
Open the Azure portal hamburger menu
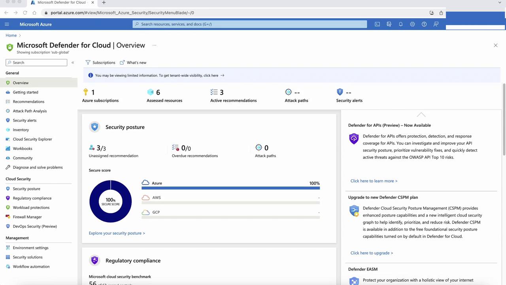[7, 24]
